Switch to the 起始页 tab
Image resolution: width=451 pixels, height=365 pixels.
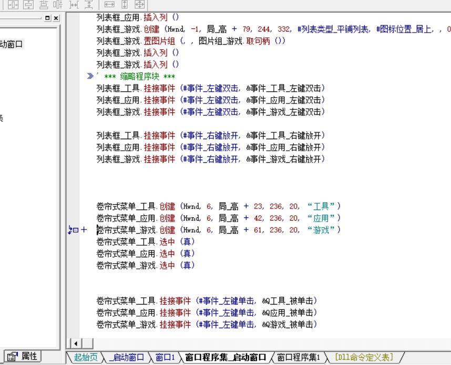pos(86,357)
